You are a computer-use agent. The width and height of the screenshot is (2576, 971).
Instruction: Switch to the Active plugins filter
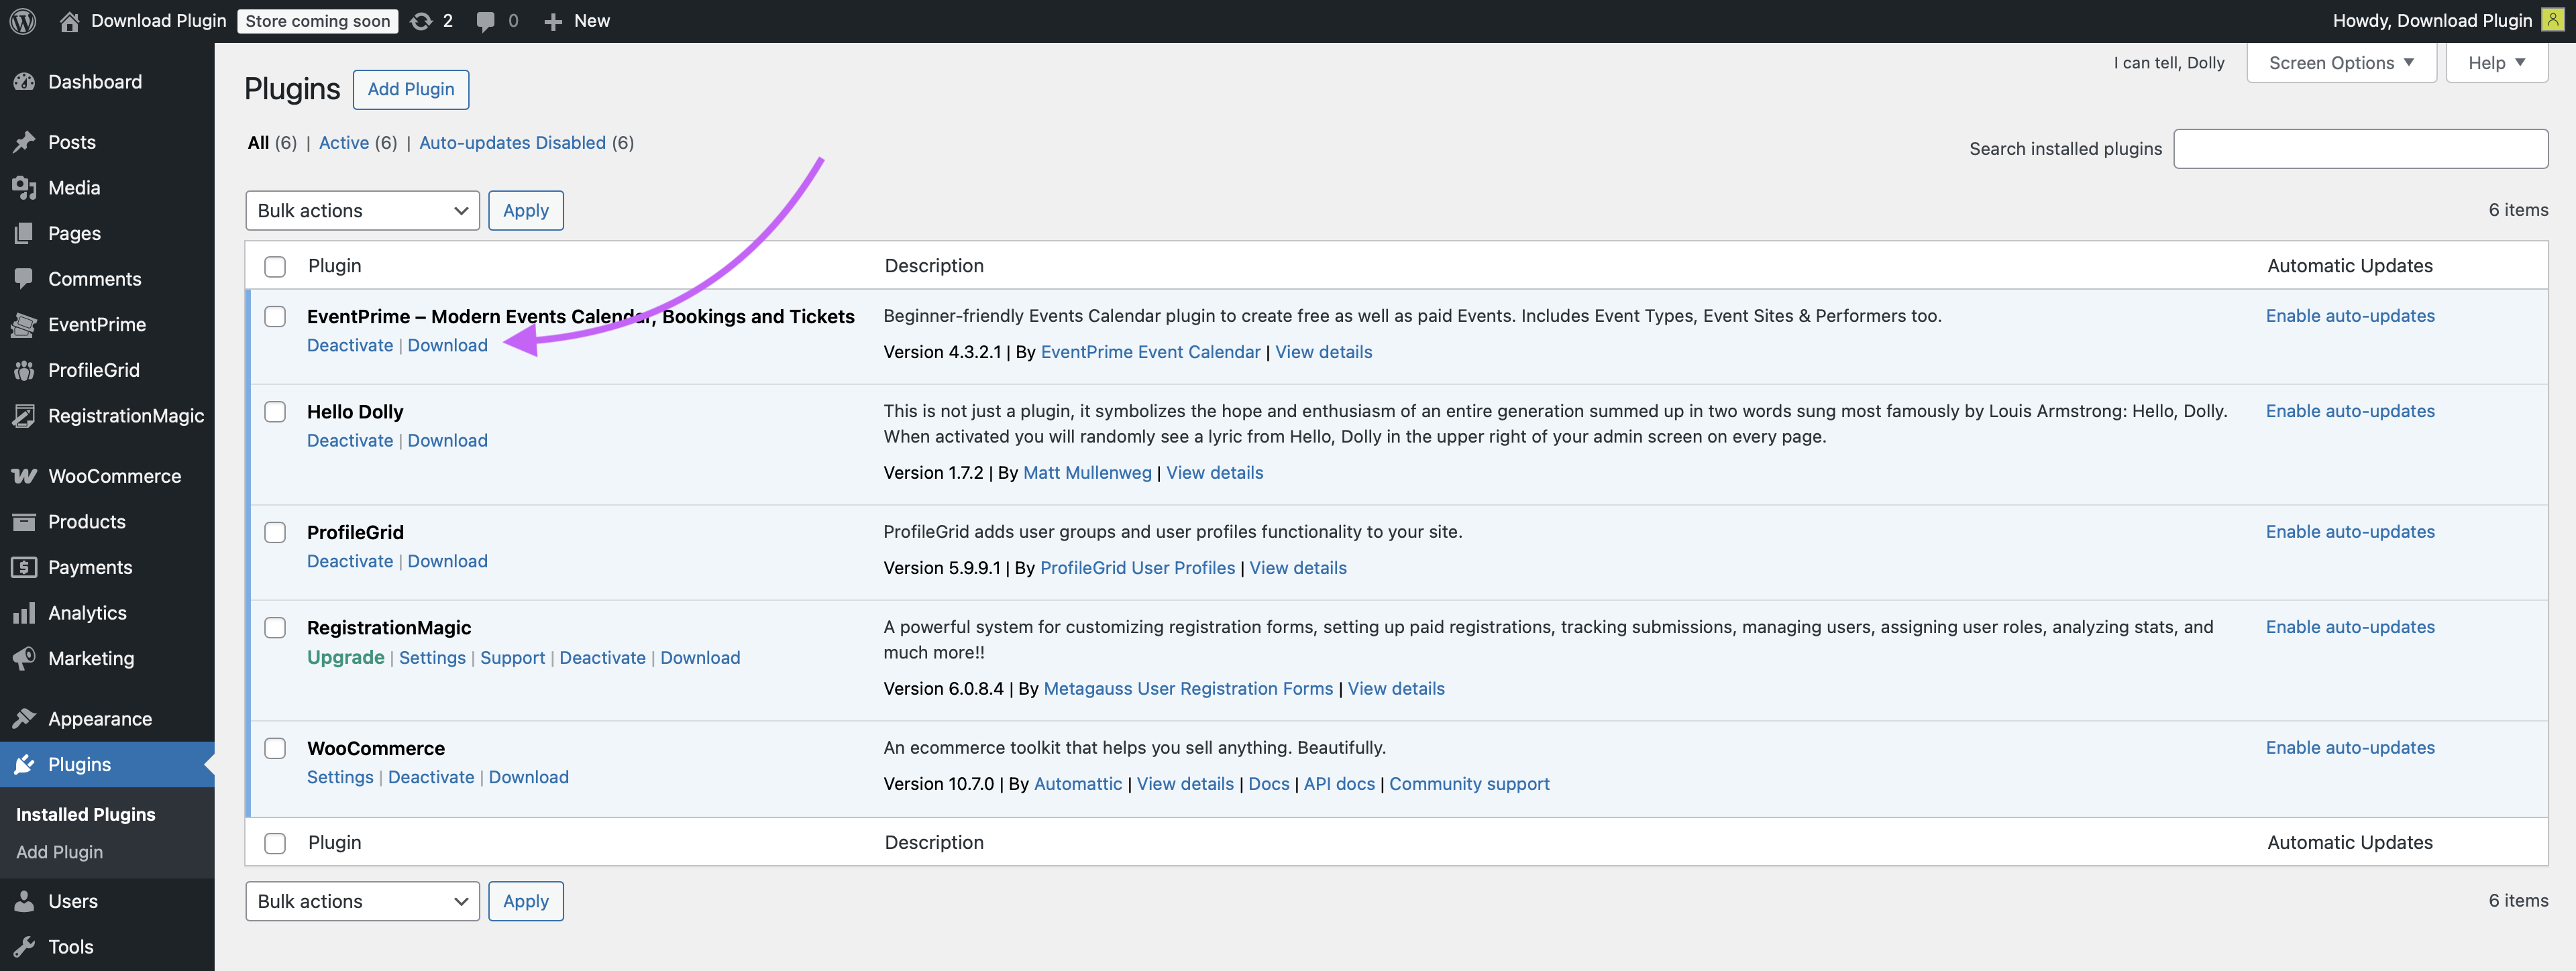tap(344, 142)
